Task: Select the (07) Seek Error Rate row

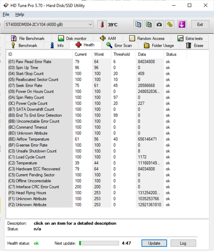Action: coord(97,85)
